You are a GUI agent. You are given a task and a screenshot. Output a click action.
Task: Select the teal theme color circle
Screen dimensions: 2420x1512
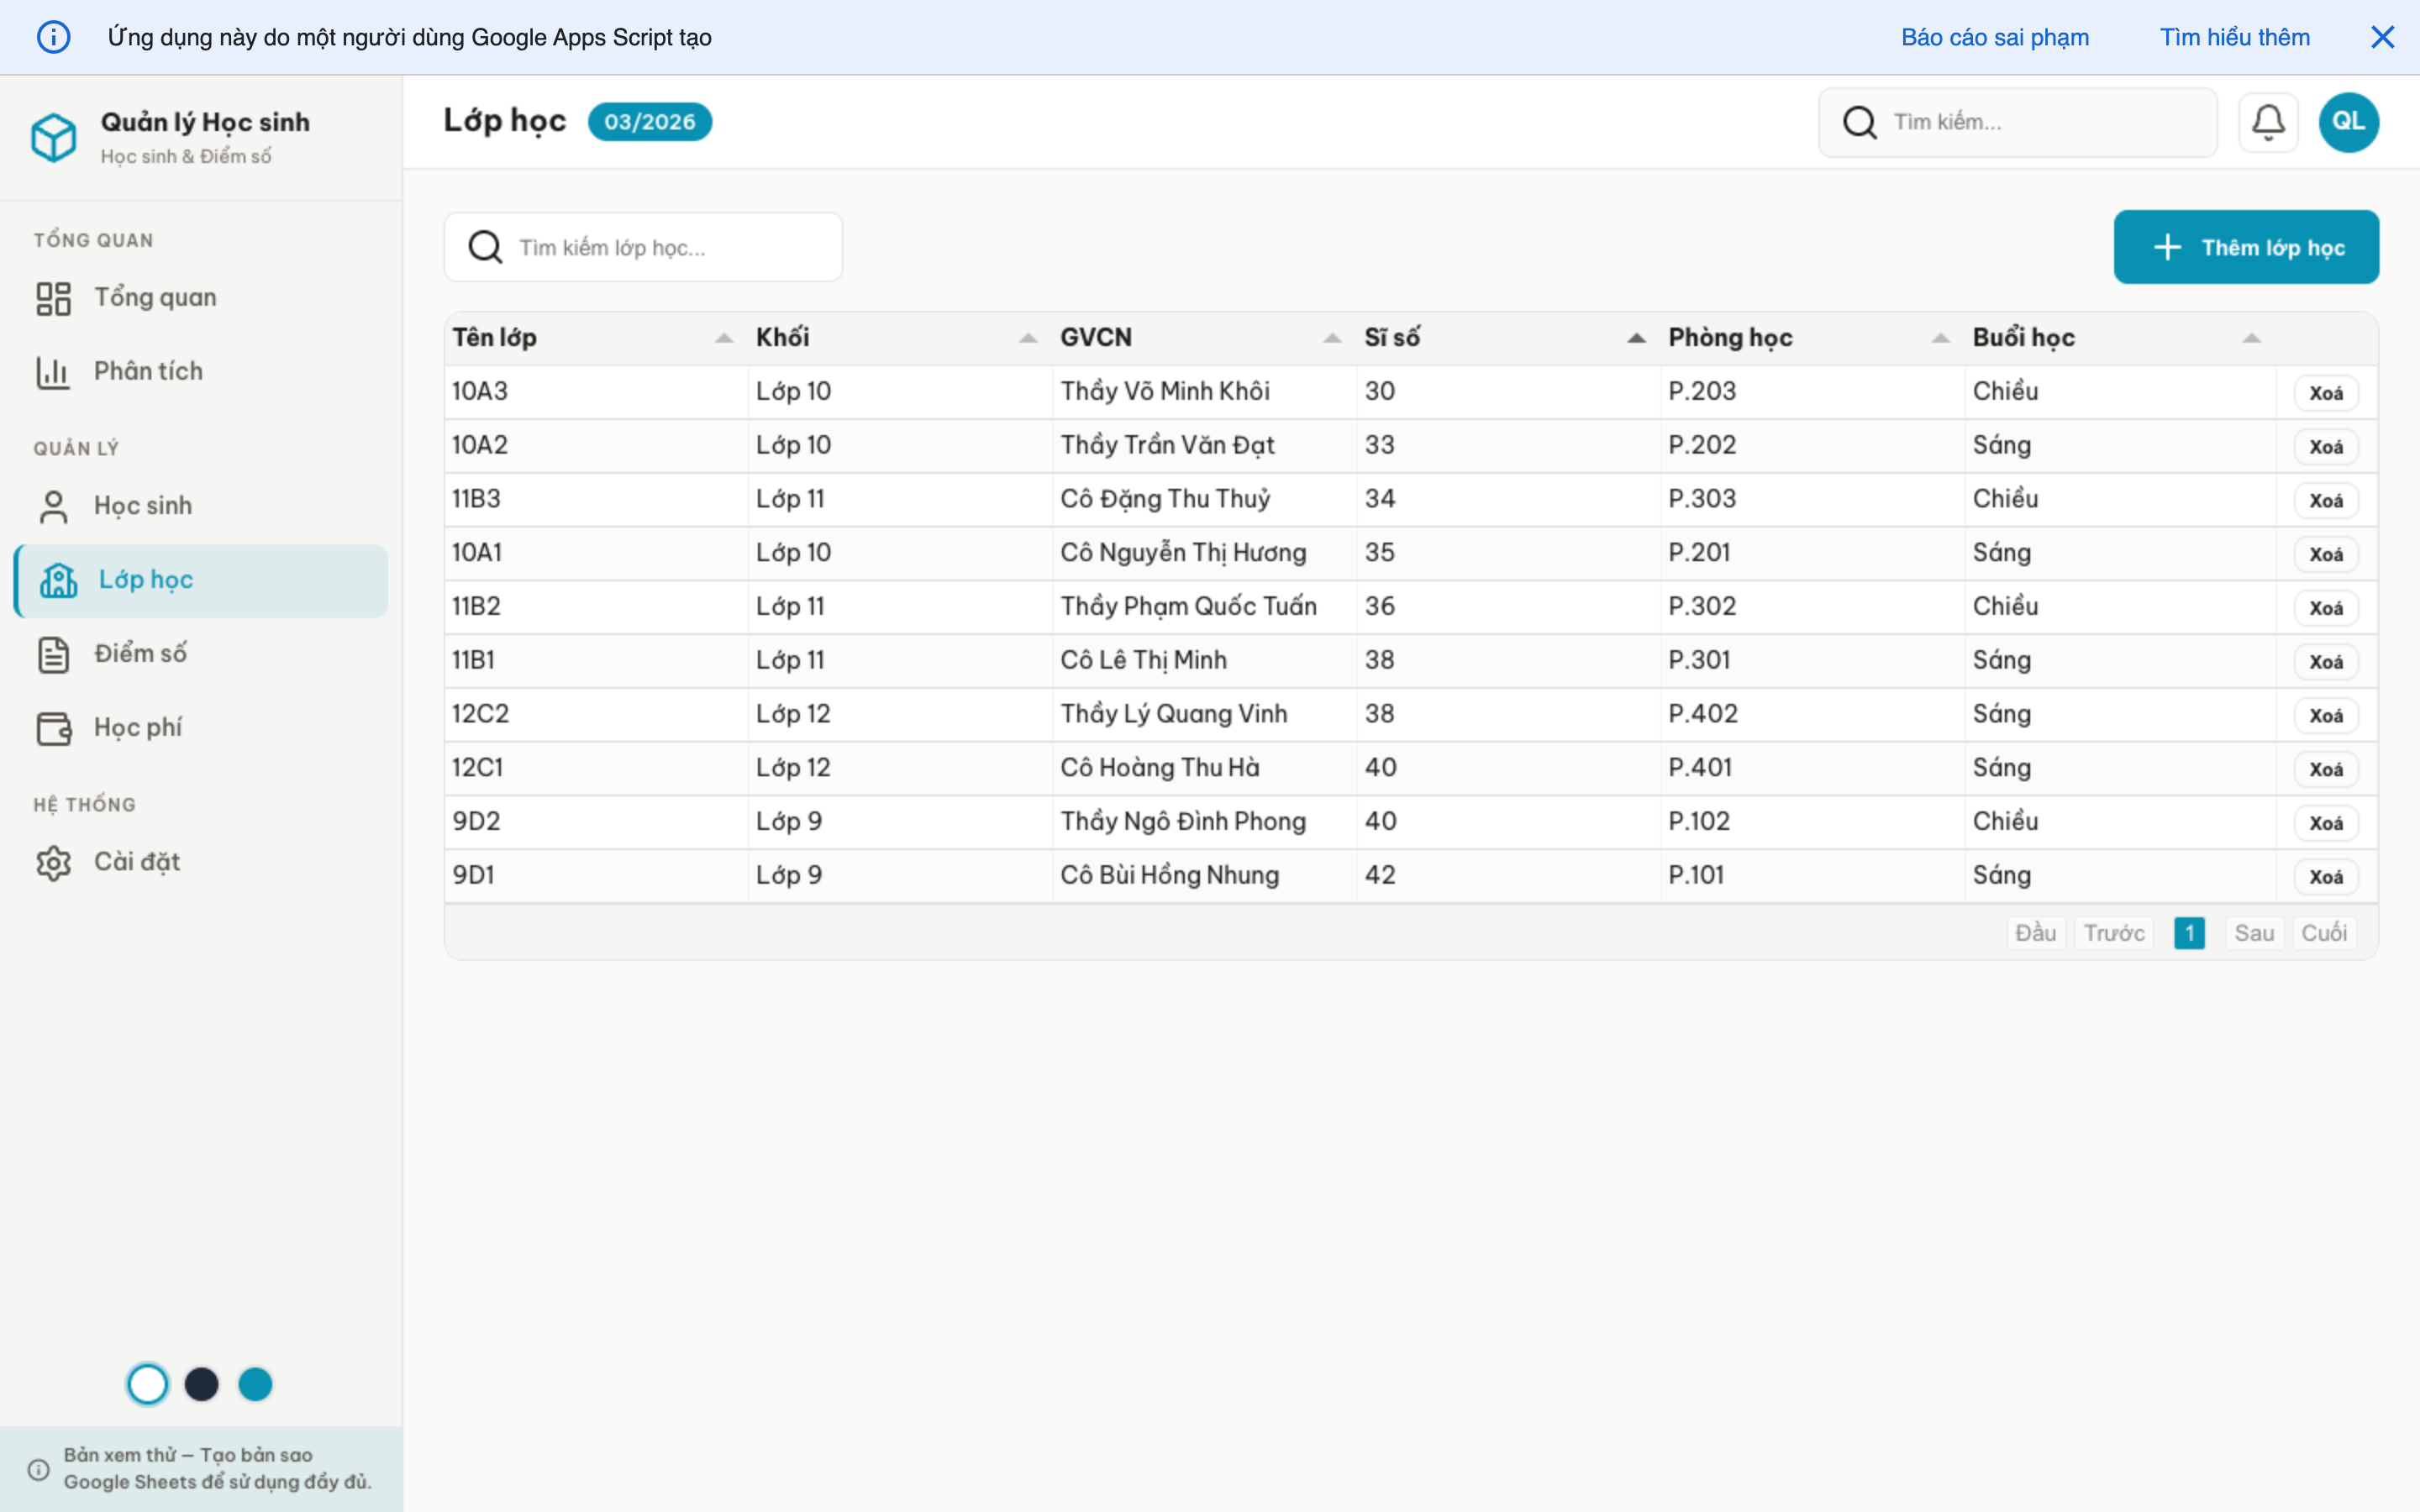pos(255,1384)
